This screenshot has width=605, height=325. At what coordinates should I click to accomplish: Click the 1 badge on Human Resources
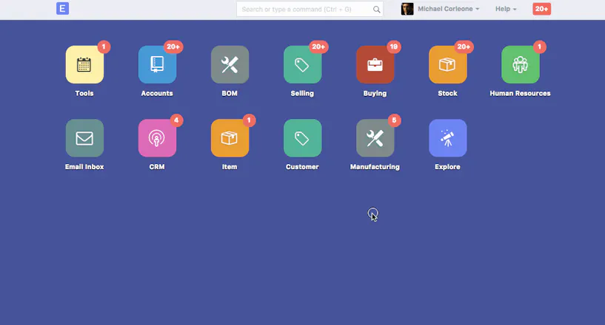point(539,47)
